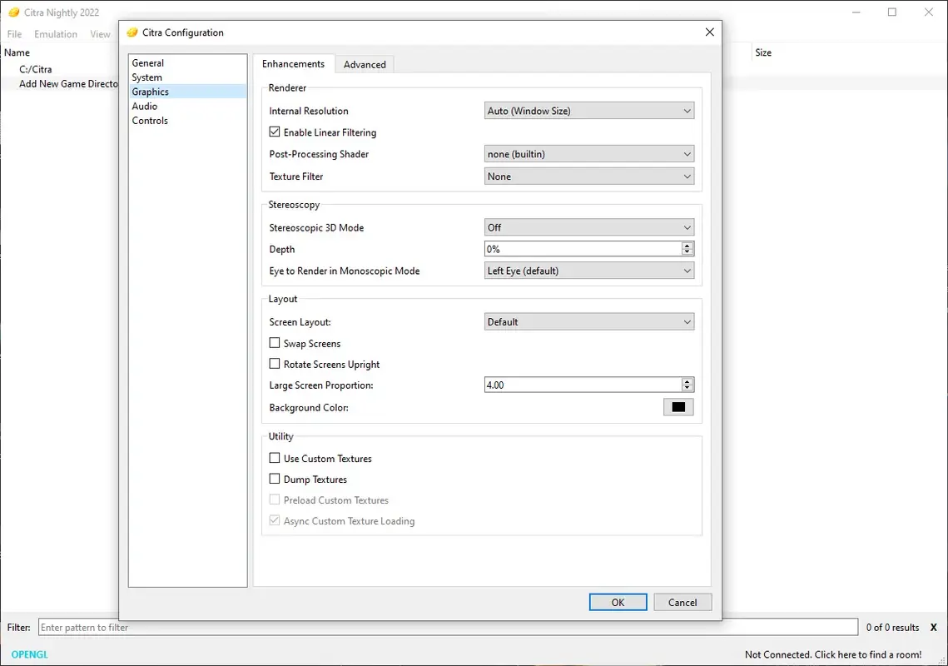
Task: Increase Large Screen Proportion with the up arrow
Action: pos(687,380)
